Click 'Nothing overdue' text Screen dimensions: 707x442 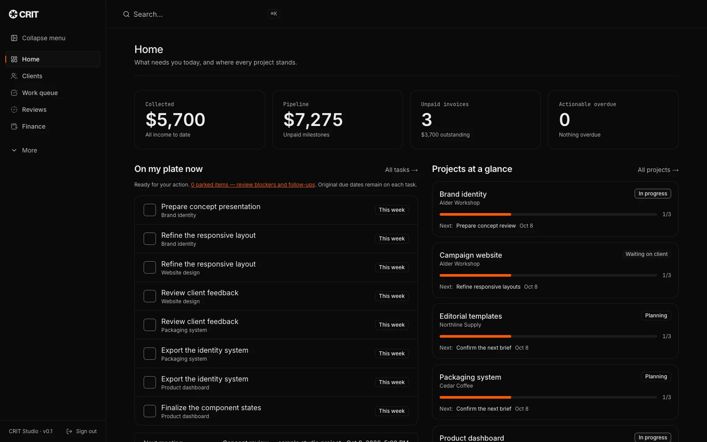[x=579, y=135]
